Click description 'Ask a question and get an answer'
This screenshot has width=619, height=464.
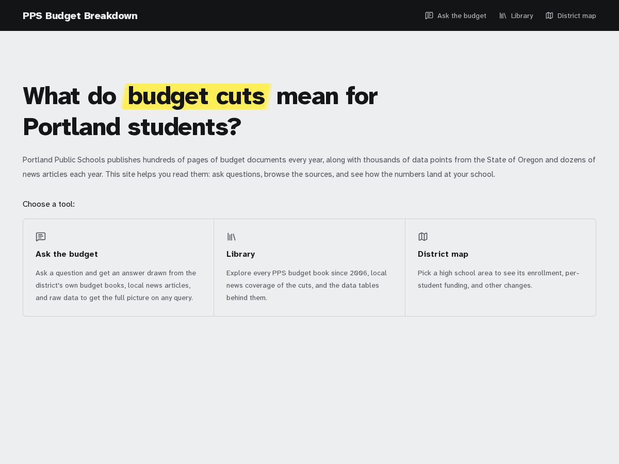(116, 285)
